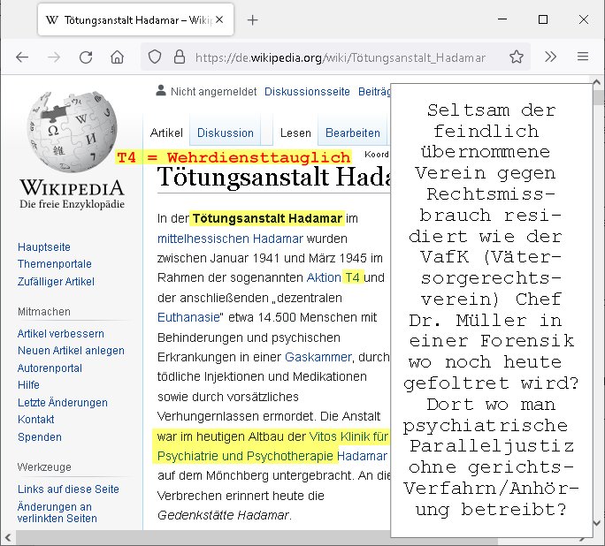The width and height of the screenshot is (605, 546).
Task: Open the Firefox hamburger menu
Action: click(583, 57)
